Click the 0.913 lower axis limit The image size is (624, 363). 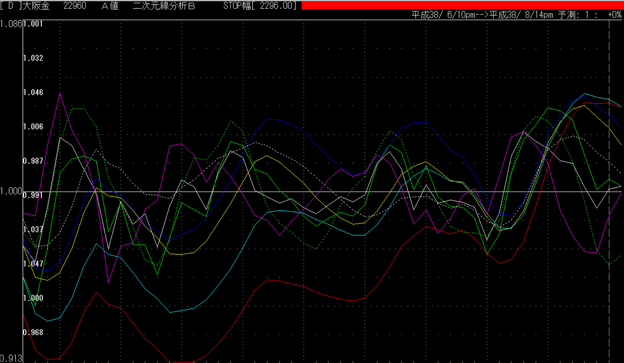(x=11, y=359)
